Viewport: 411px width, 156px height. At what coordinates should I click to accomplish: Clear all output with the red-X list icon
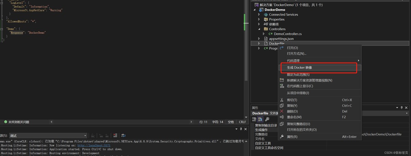115,136
